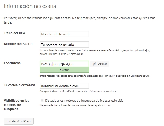Click the email address input field
Viewport: 164px width, 126px height.
[x=64, y=86]
